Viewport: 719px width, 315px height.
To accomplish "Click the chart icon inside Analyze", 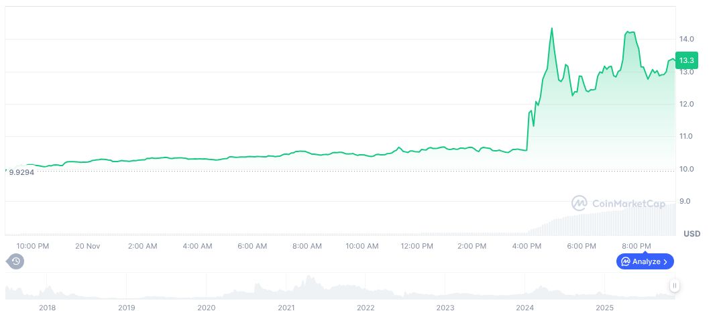I will (x=625, y=261).
